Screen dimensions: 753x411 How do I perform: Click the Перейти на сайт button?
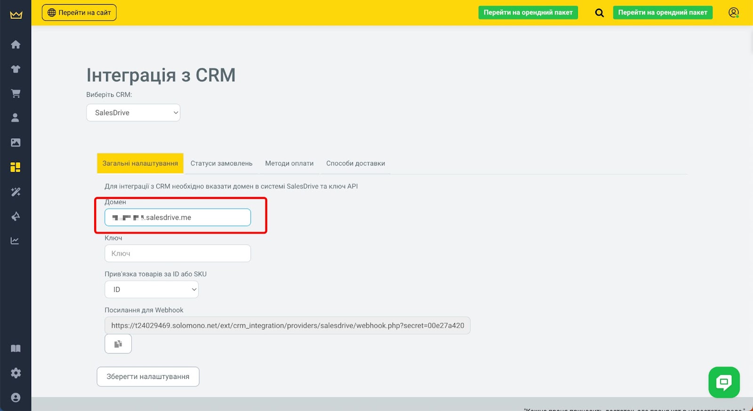tap(79, 13)
